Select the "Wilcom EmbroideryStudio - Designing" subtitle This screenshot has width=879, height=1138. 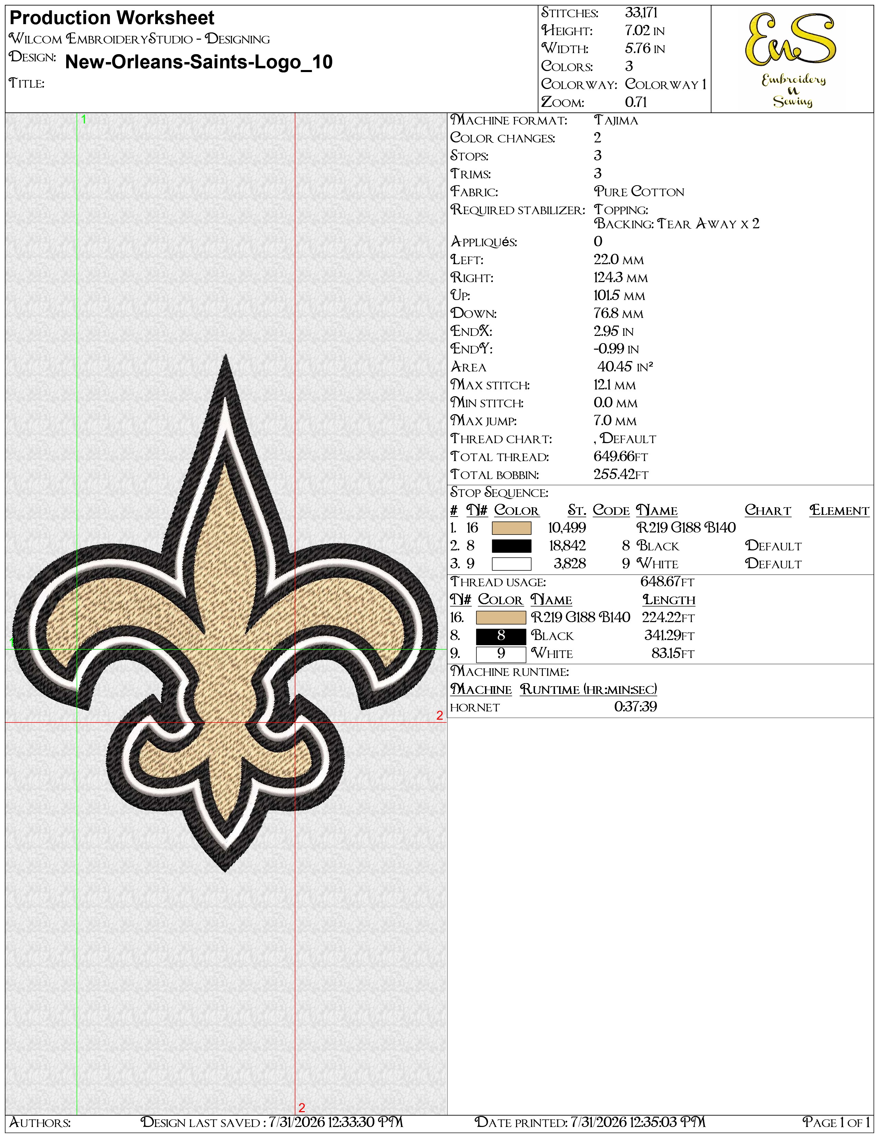click(140, 39)
